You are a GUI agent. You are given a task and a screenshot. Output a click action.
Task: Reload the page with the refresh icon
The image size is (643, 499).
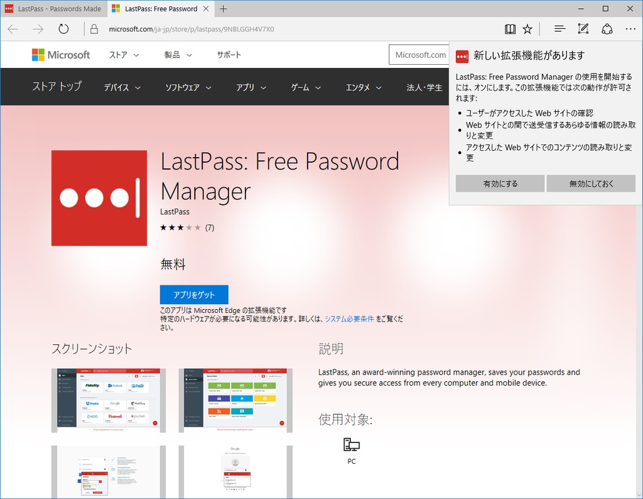pyautogui.click(x=63, y=29)
